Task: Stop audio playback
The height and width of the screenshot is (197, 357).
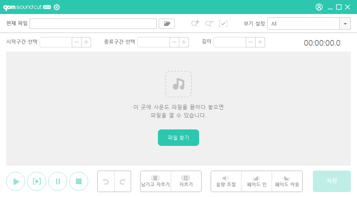Action: 79,181
